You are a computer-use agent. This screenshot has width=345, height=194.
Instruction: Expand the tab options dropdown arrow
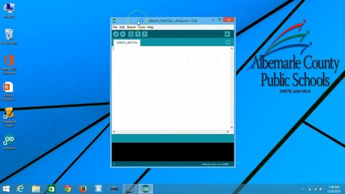click(228, 42)
